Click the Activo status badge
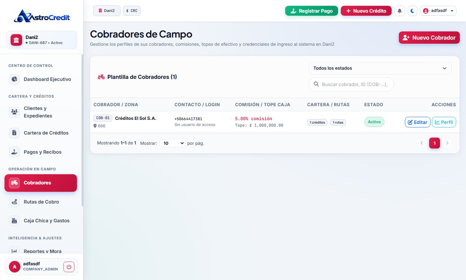This screenshot has height=280, width=466. pos(374,122)
